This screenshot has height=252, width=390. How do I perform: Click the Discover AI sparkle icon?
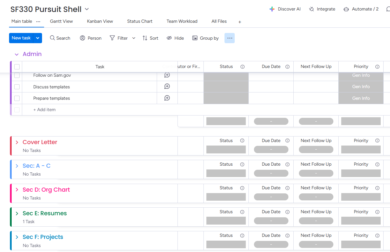[272, 9]
